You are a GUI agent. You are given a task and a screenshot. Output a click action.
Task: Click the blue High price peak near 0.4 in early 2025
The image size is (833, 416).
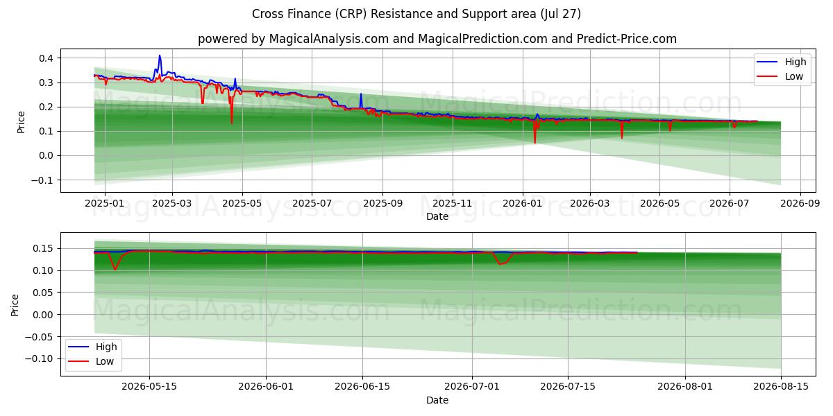coord(160,56)
